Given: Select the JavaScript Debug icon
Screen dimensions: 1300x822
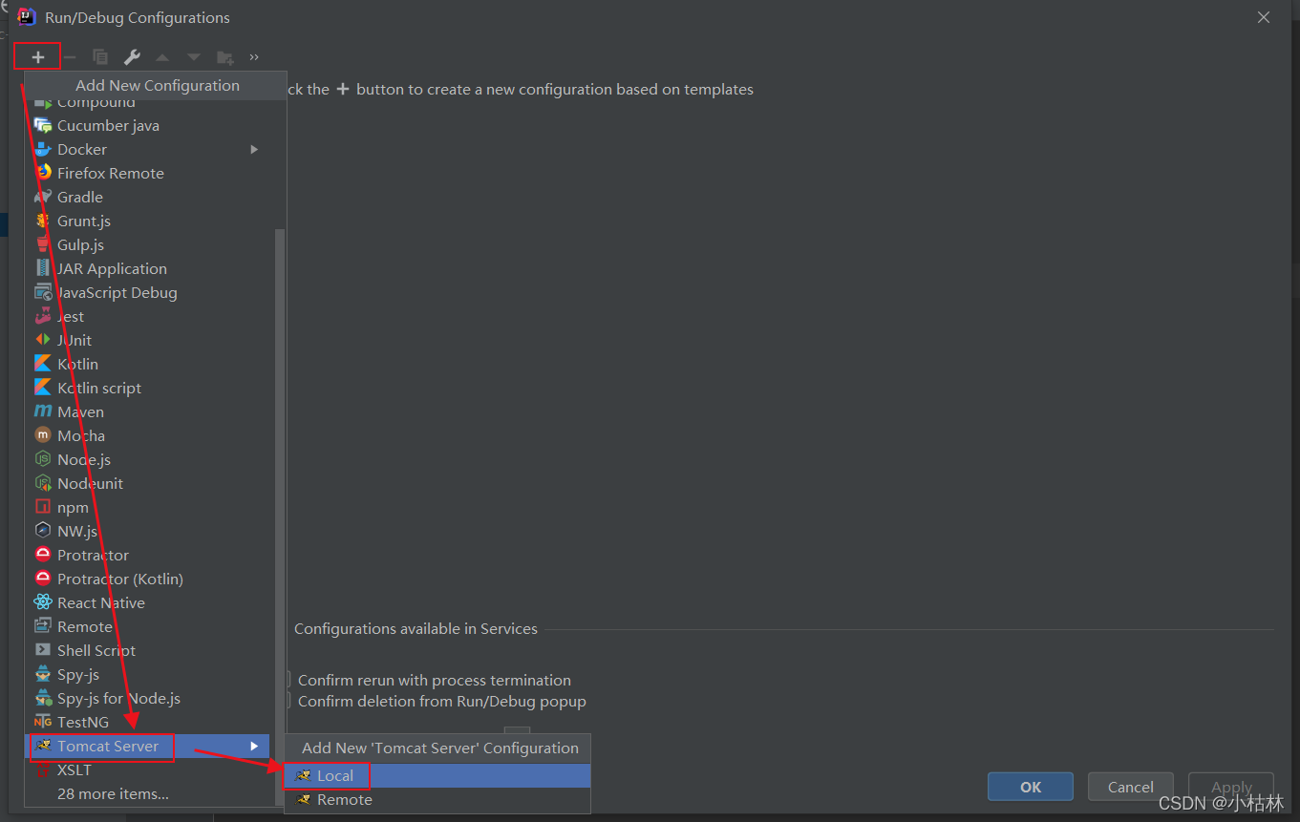Looking at the screenshot, I should 43,292.
